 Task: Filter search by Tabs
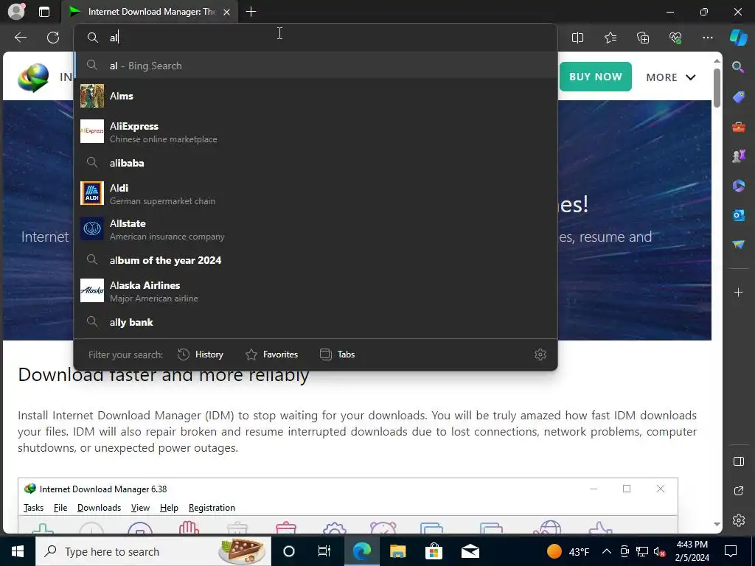(337, 354)
